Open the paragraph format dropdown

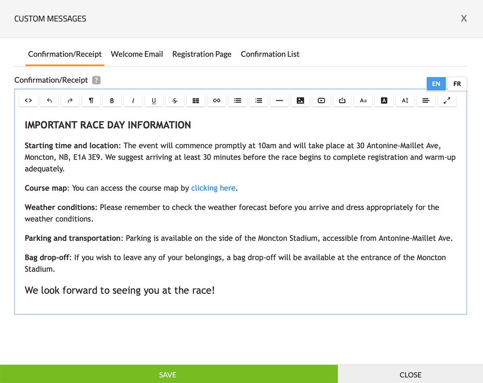(x=91, y=101)
